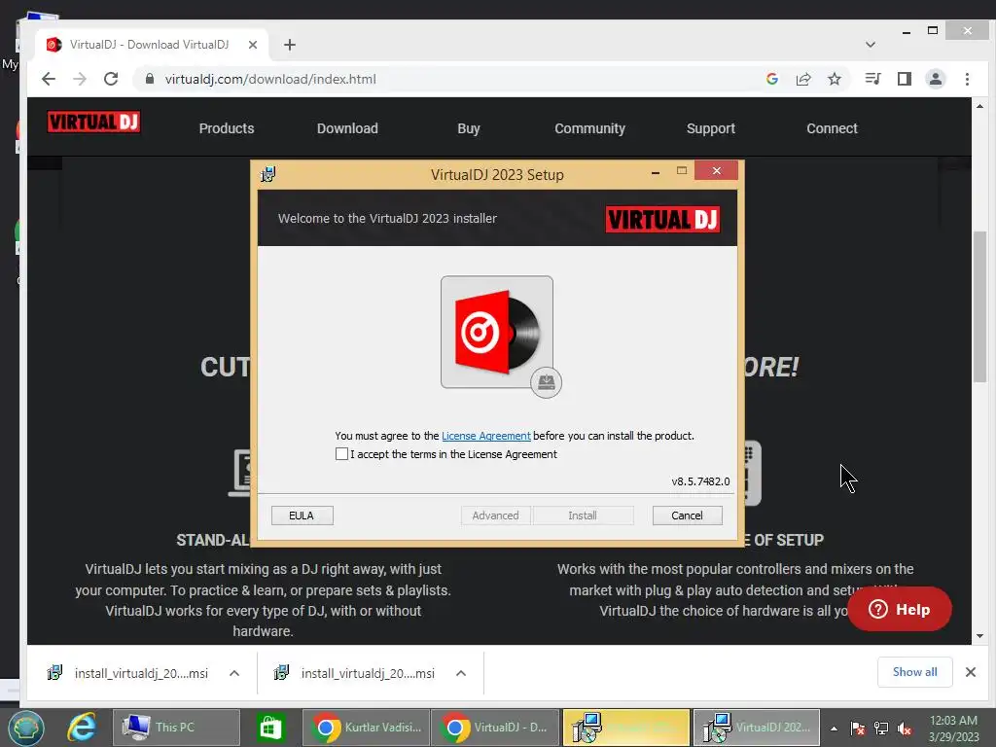This screenshot has width=996, height=747.
Task: Open the Download menu on the website
Action: (x=347, y=128)
